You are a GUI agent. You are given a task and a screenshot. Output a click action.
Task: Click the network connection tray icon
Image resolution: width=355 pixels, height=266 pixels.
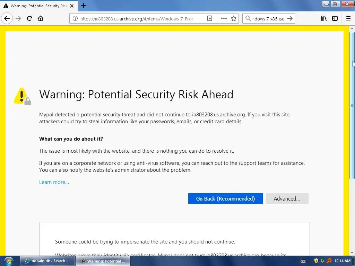tap(323, 261)
